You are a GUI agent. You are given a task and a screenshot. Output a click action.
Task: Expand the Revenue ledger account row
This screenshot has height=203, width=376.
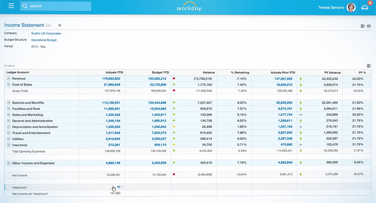click(x=8, y=79)
